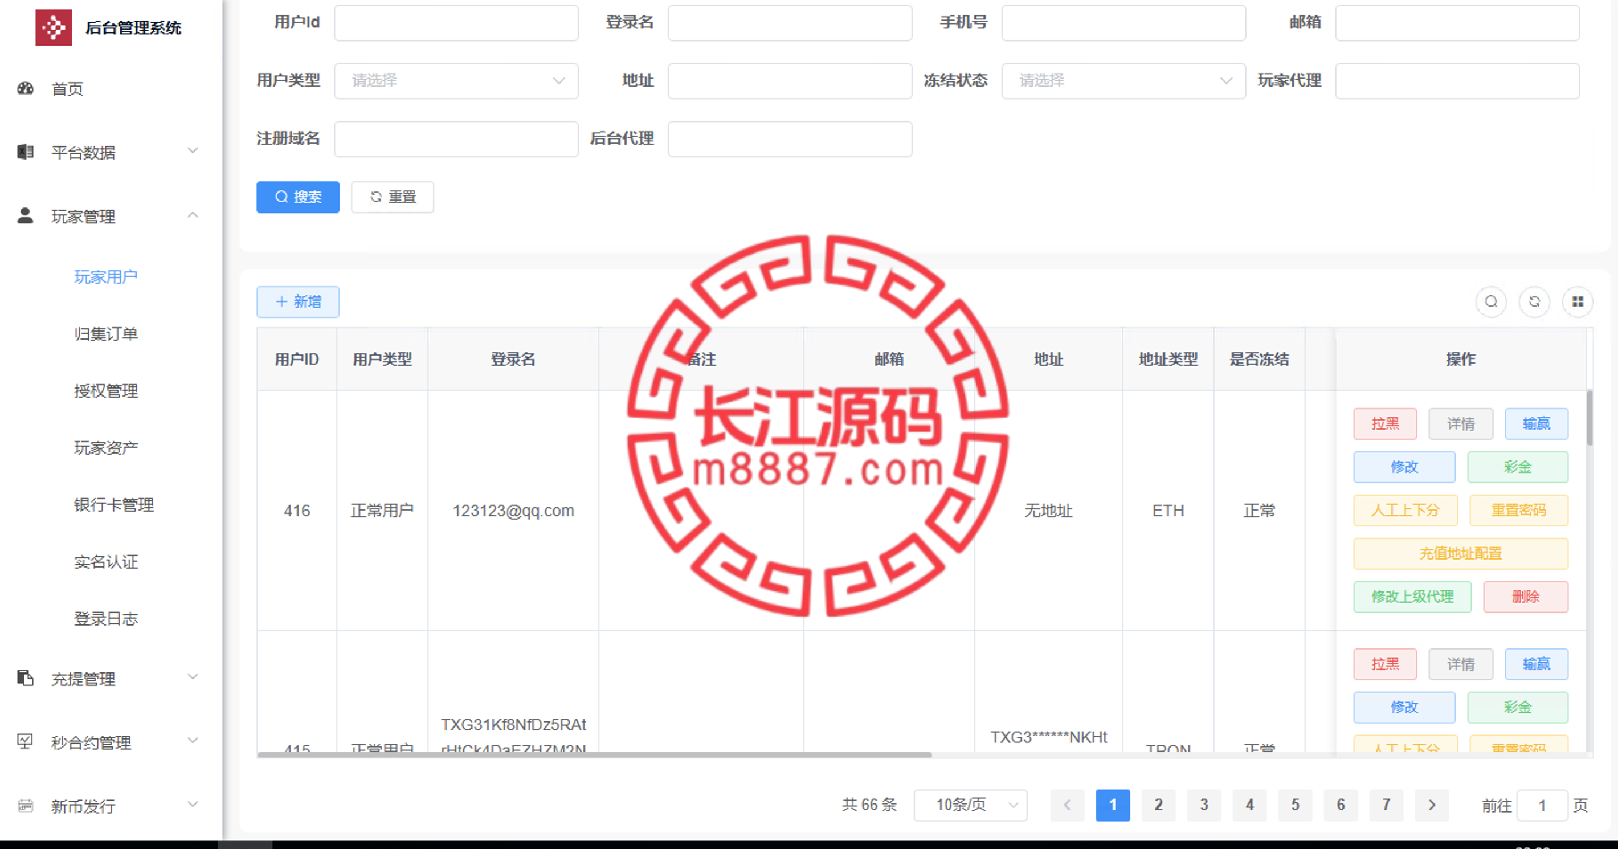Toggle search bar with round magnifier icon
1618x849 pixels.
[1491, 301]
